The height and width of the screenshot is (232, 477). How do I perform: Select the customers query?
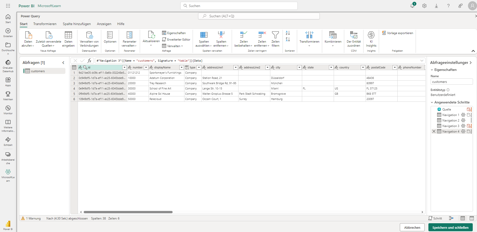[44, 71]
